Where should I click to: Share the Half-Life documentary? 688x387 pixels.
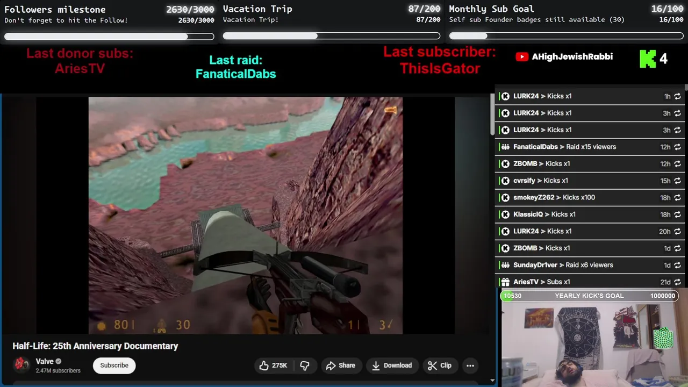click(x=341, y=365)
